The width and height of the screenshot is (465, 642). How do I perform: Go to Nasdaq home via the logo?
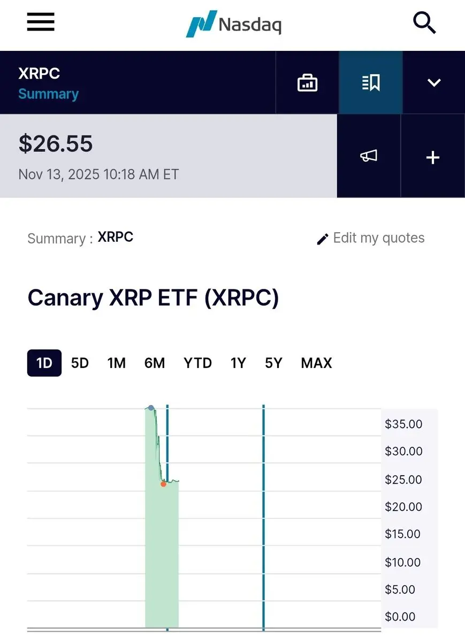click(233, 24)
